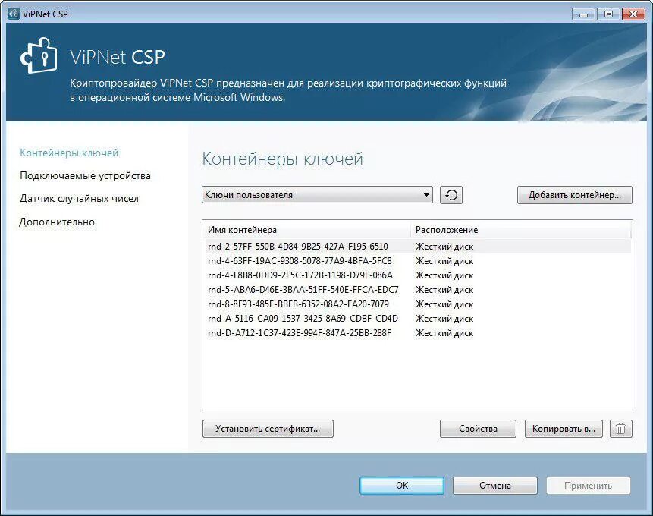Open the Контейнеры ключей section

pyautogui.click(x=69, y=153)
